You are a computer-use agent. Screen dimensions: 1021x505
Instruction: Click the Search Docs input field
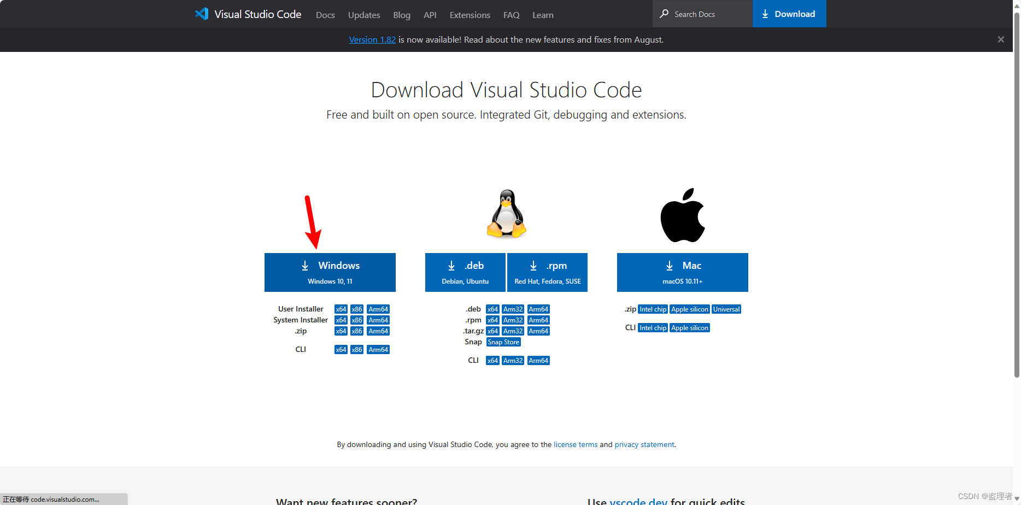pos(702,14)
